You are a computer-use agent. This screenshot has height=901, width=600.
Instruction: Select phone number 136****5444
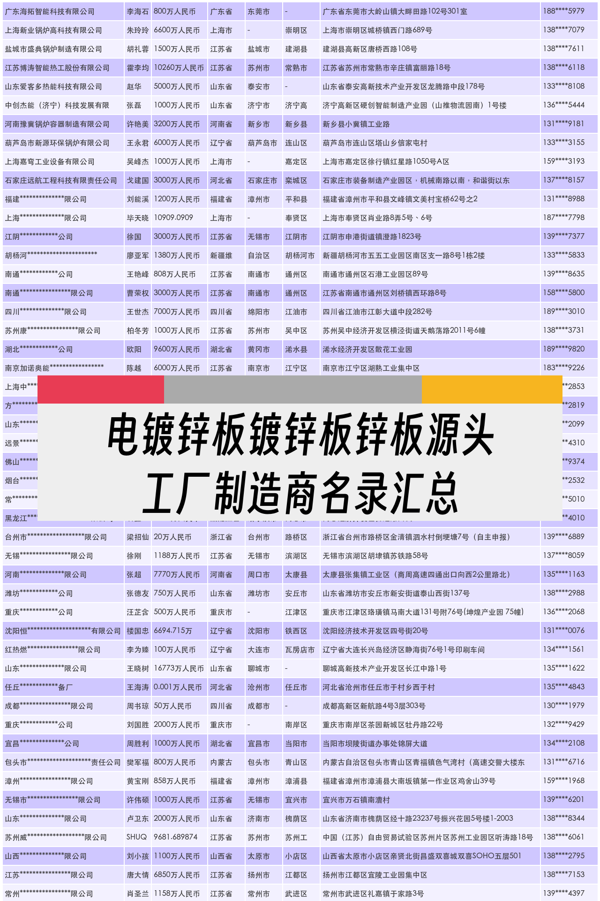[564, 105]
